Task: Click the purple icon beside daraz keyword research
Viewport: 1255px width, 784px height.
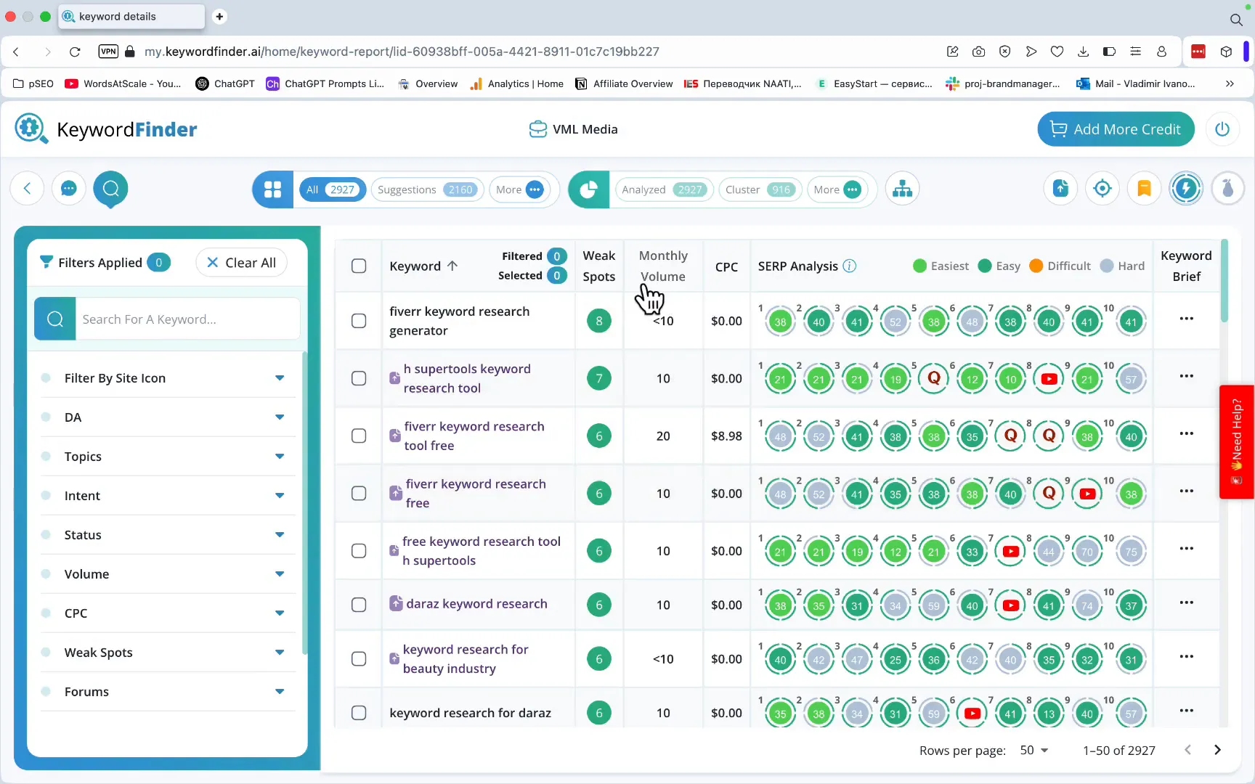Action: pyautogui.click(x=396, y=603)
